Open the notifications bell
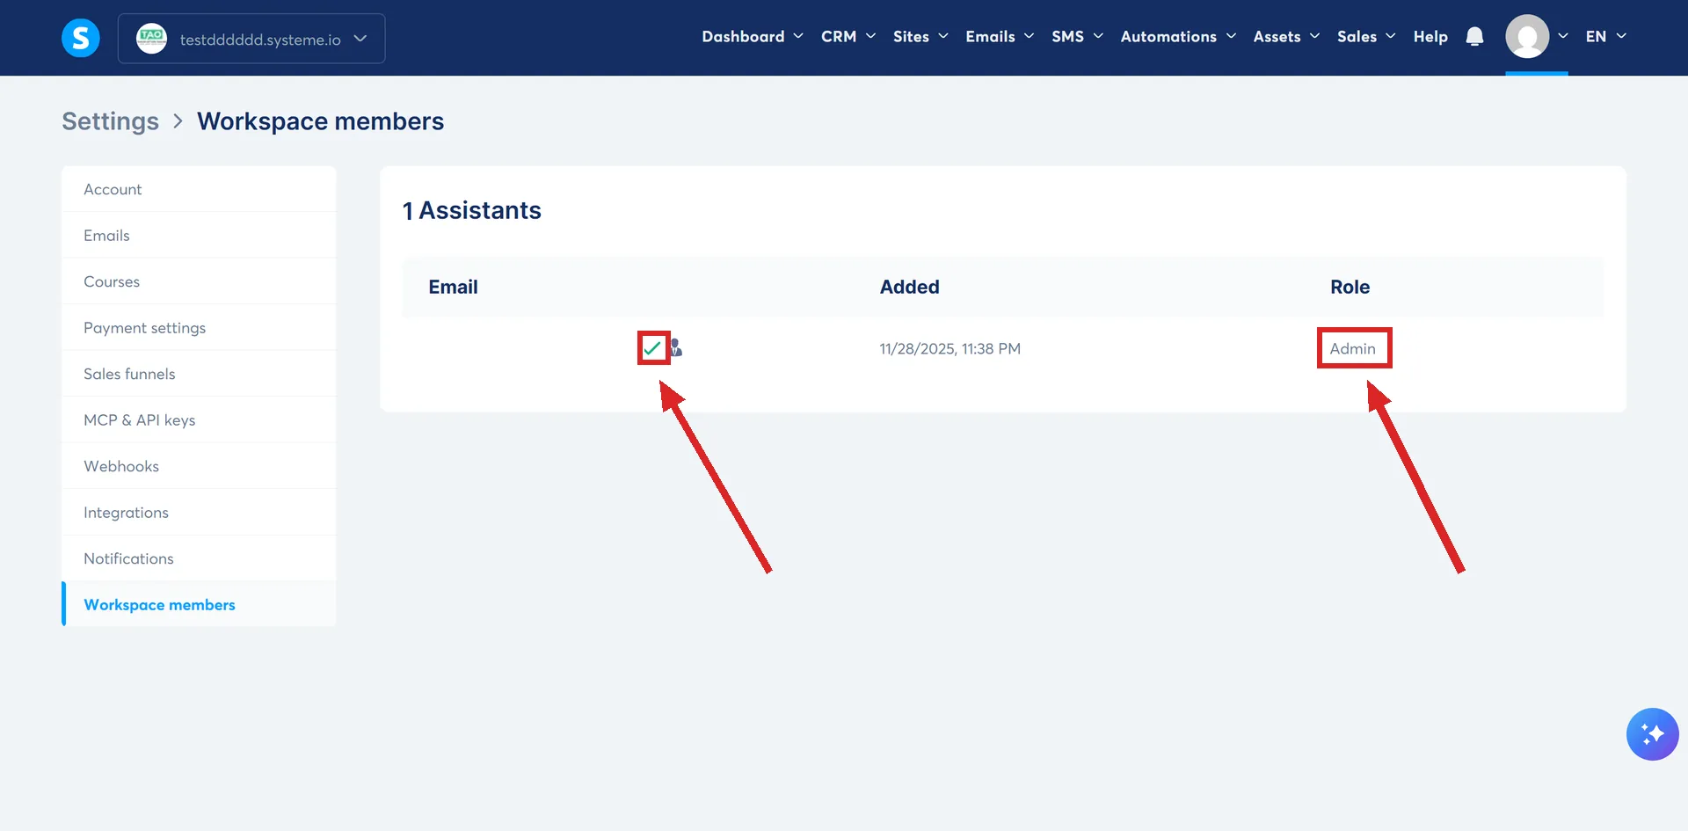The image size is (1688, 831). pos(1474,36)
